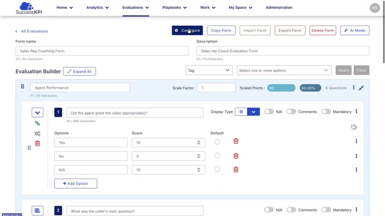Enable Comments toggle for question 2
This screenshot has height=216, width=385.
coord(291,210)
